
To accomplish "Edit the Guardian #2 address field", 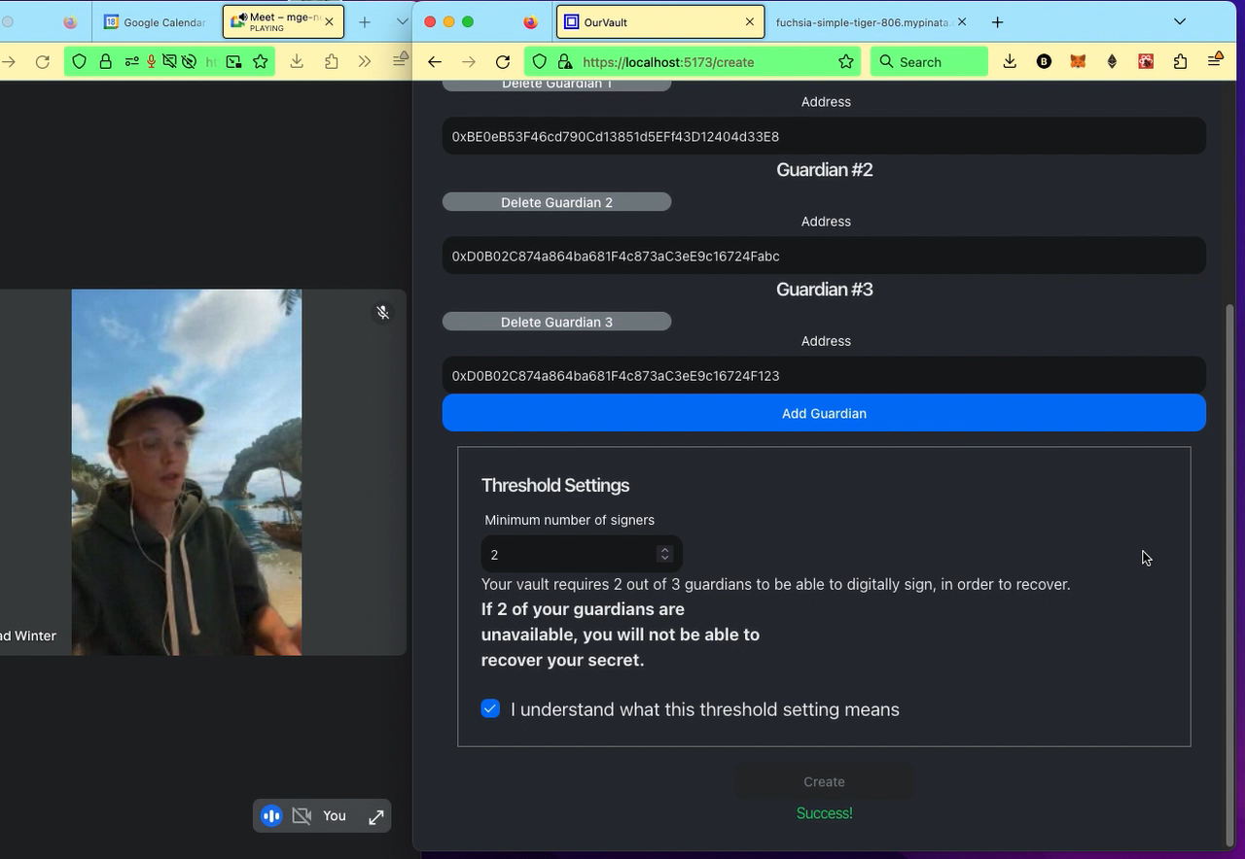I will coord(824,256).
